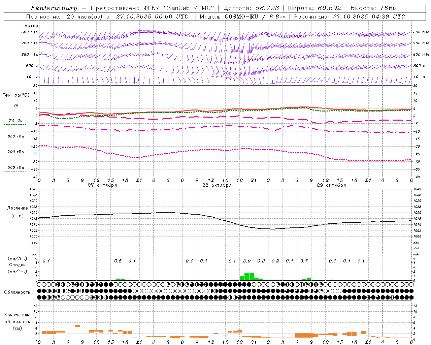Viewport: 431px width, 345px height.
Task: Click the Ветер panel label
Action: 31,26
